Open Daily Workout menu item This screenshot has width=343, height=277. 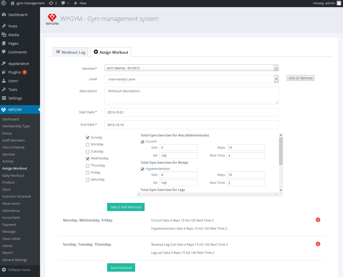tap(13, 175)
